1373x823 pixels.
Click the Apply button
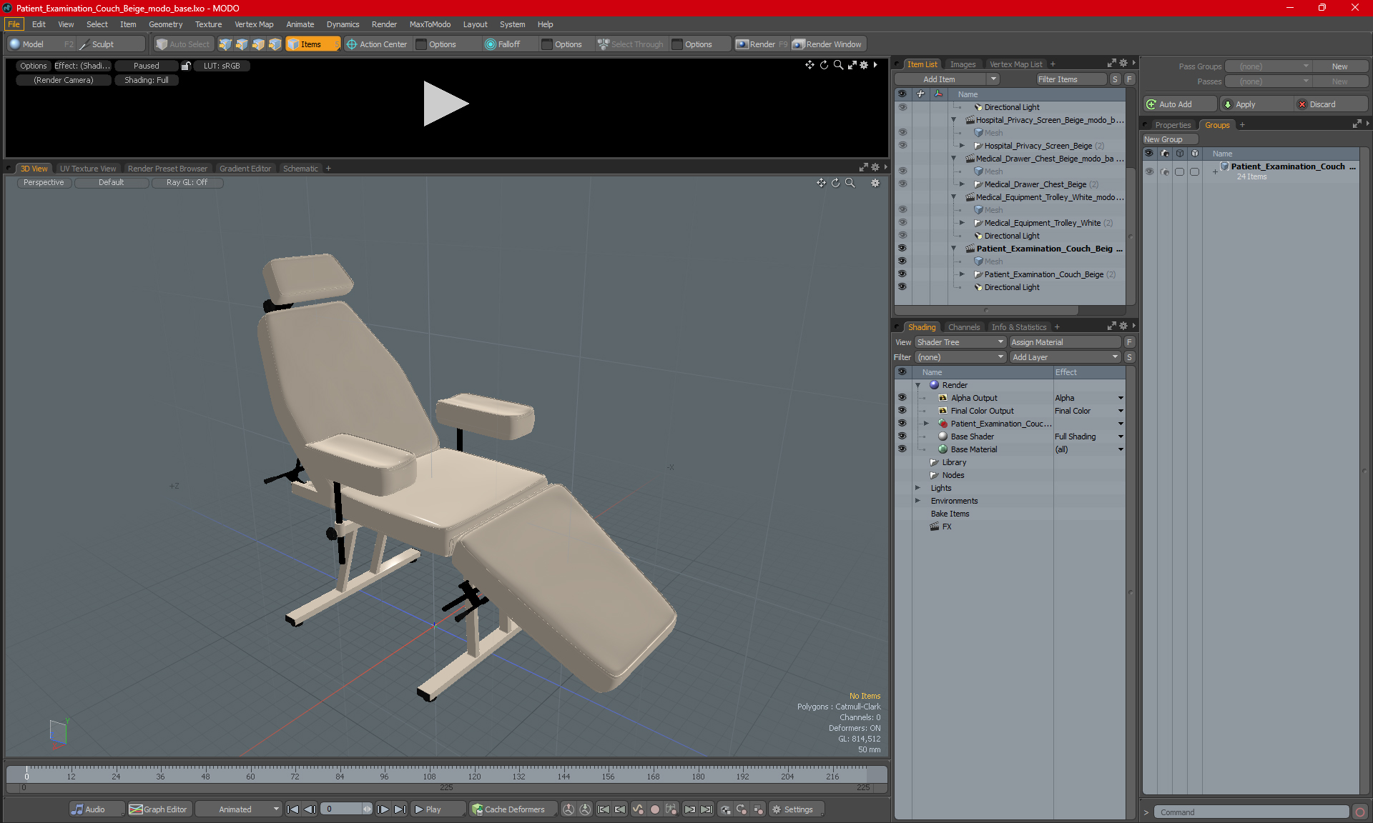pos(1256,104)
